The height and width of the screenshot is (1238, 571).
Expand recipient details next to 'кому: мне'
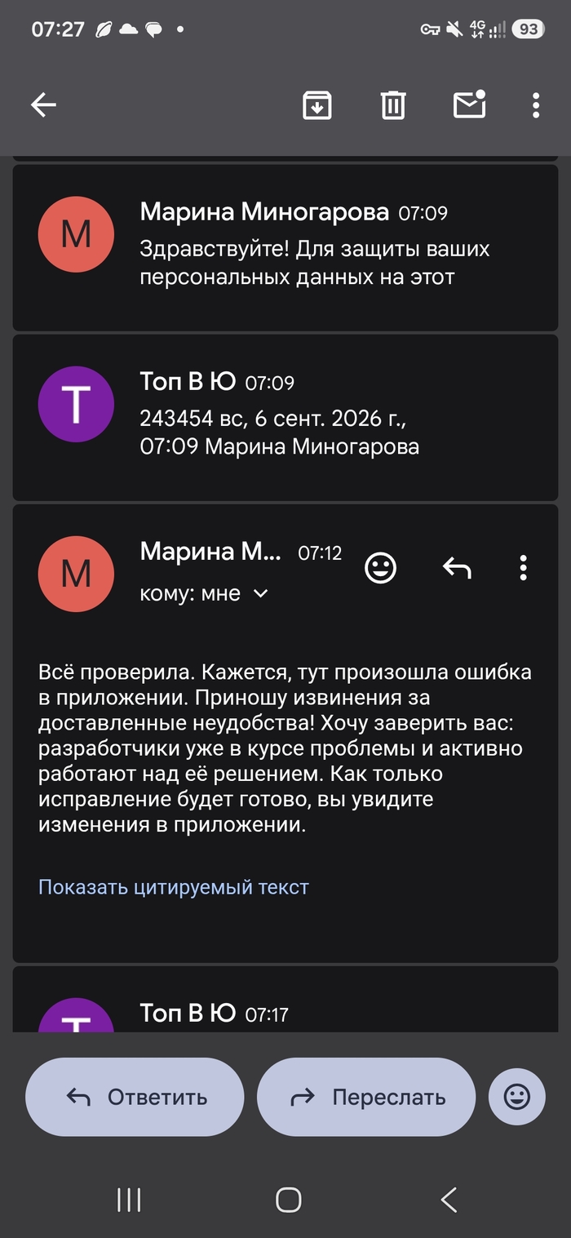[260, 593]
